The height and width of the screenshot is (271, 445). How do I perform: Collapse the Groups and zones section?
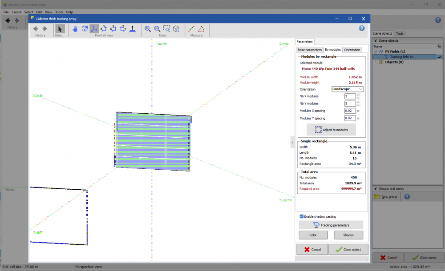(376, 189)
